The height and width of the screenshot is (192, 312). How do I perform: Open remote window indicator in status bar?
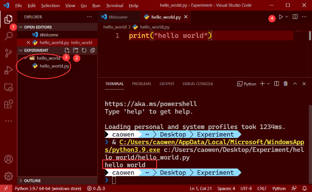point(6,188)
